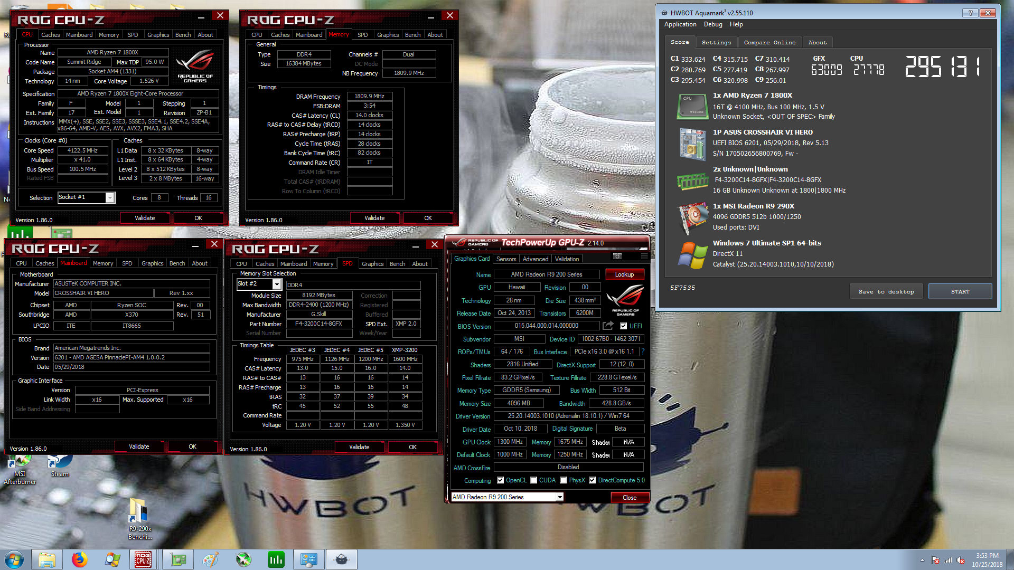Click the Windows logo icon in Aquamark

click(692, 255)
